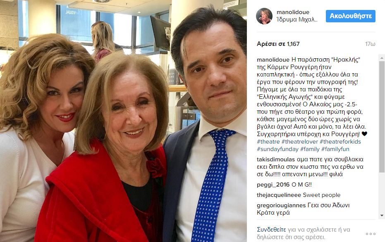Open the #sundayfunday hashtag

(x=277, y=149)
